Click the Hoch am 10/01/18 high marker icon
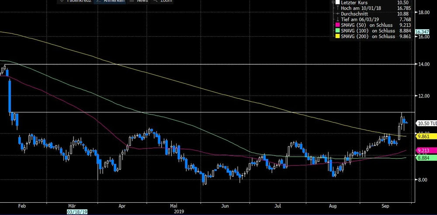The image size is (437, 215). [x=337, y=8]
